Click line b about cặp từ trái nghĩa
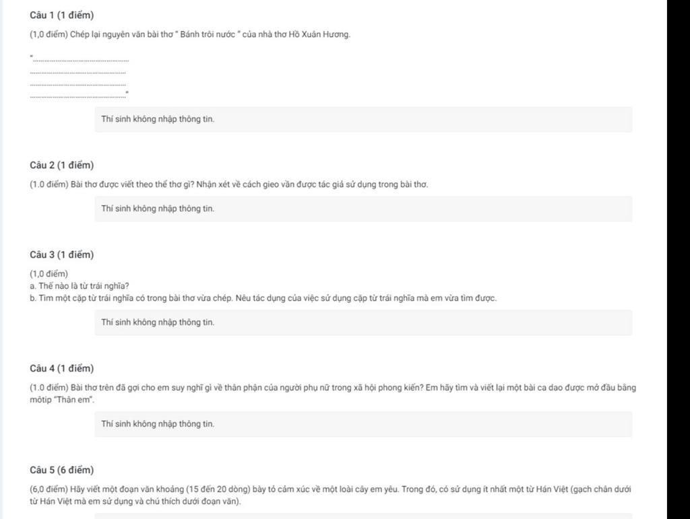690x519 pixels. (263, 298)
